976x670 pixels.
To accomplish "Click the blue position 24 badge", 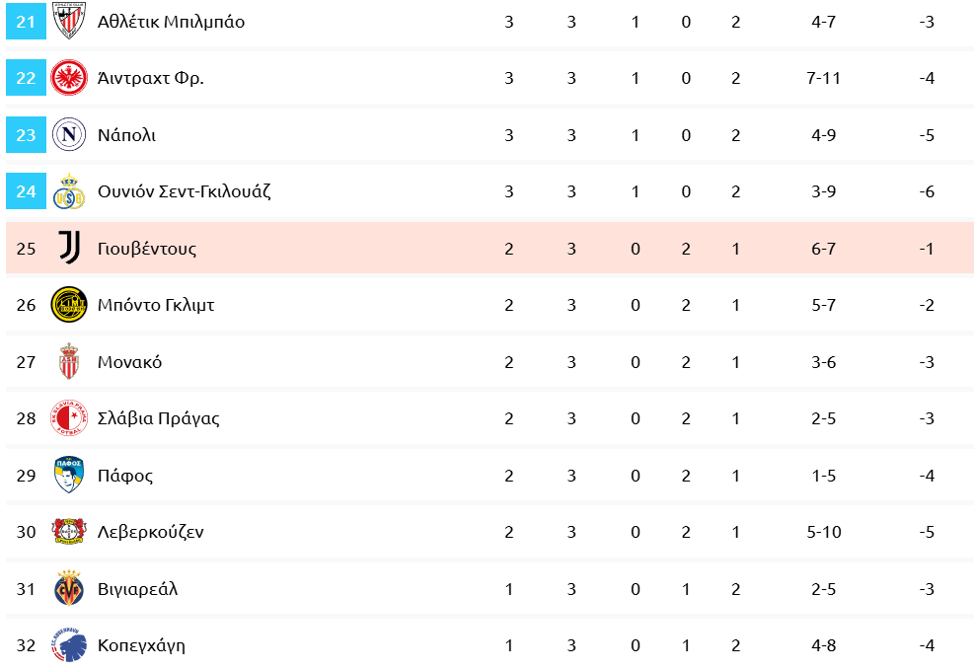I will pos(26,191).
